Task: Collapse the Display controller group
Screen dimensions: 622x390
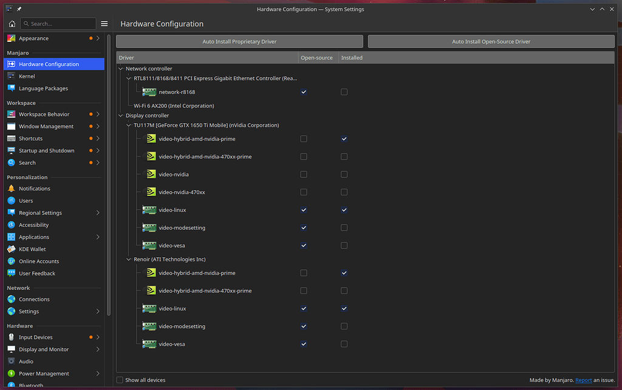Action: 120,115
